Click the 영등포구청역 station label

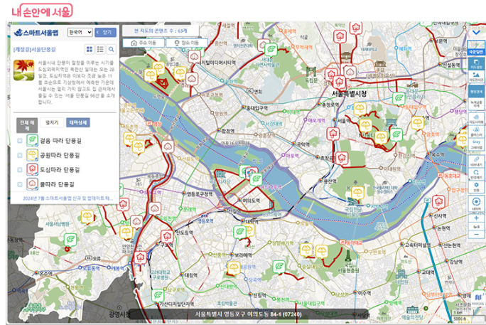(200, 194)
